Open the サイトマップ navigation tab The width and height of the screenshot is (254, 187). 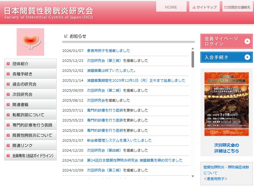point(205,6)
